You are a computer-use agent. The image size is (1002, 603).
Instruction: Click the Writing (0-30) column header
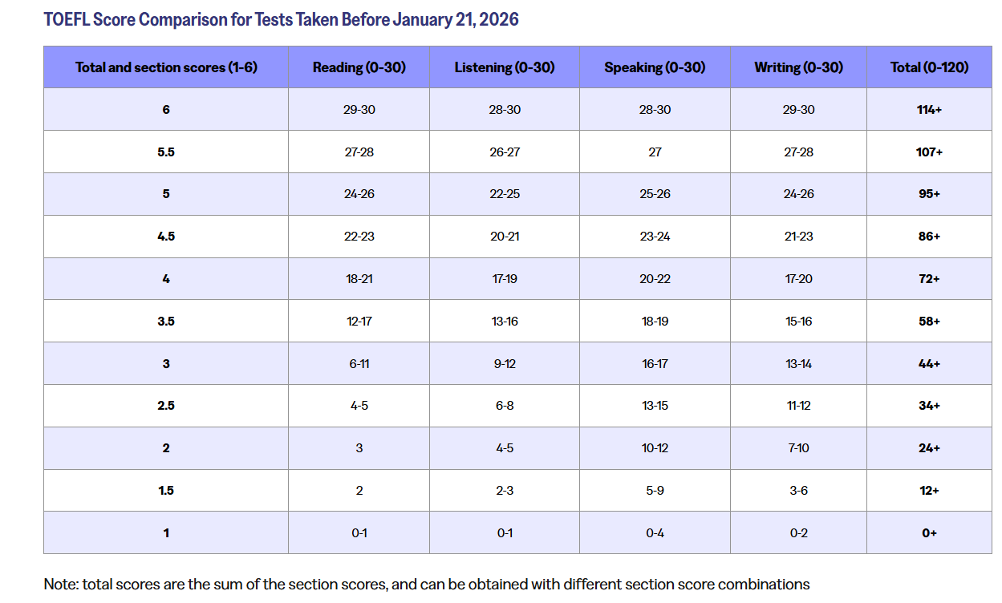[x=798, y=67]
